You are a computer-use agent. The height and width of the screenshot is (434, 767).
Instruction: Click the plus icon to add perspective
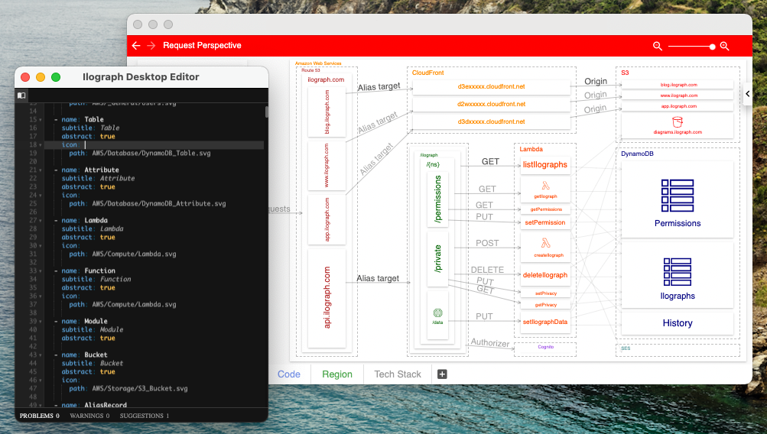(x=442, y=374)
